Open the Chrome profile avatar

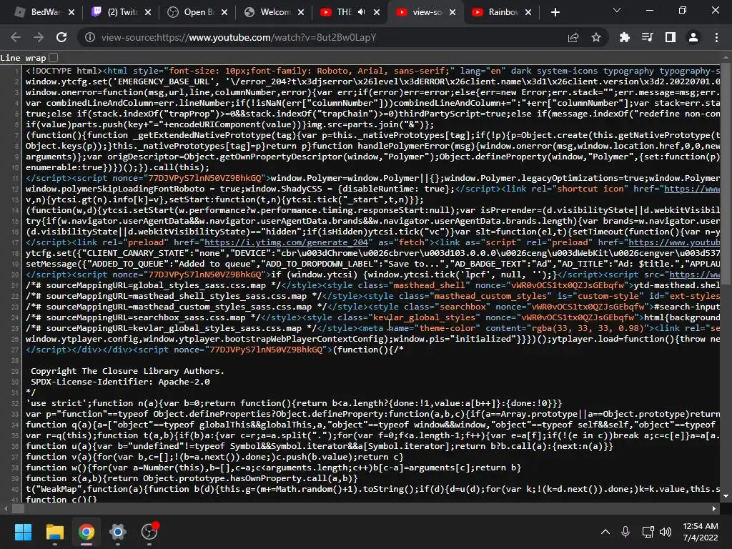coord(693,37)
